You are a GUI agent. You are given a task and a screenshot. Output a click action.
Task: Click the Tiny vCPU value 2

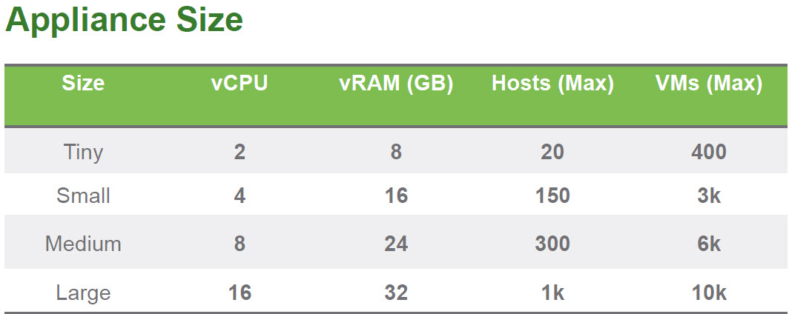(239, 152)
